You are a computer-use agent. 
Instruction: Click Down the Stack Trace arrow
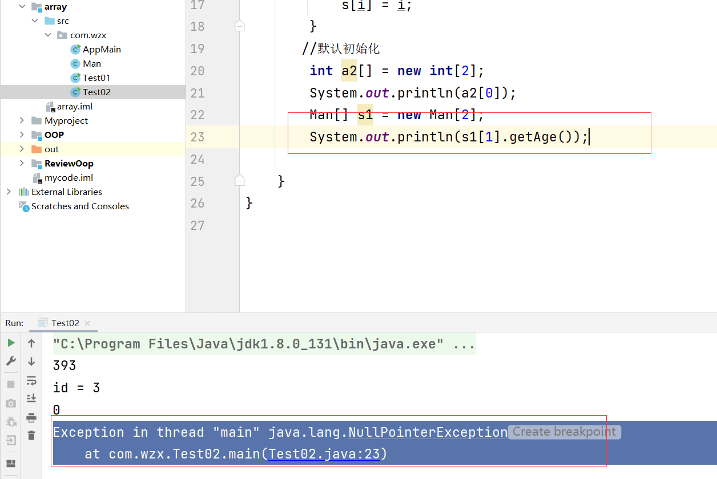(x=31, y=361)
